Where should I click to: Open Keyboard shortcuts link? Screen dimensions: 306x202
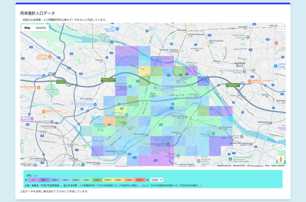(x=224, y=165)
